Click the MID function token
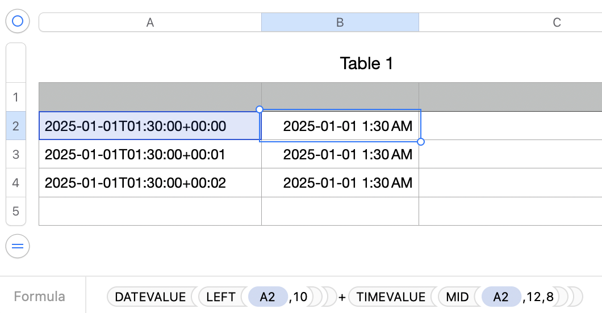The width and height of the screenshot is (602, 313). click(x=457, y=297)
